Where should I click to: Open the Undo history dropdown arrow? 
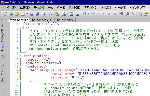point(89,14)
